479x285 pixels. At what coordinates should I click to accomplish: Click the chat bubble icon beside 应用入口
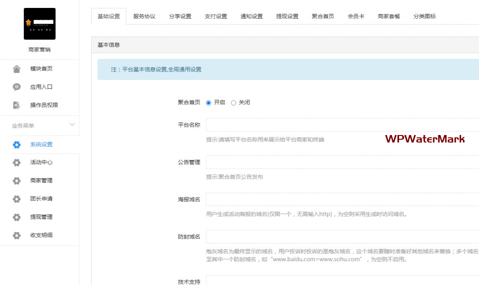point(17,87)
